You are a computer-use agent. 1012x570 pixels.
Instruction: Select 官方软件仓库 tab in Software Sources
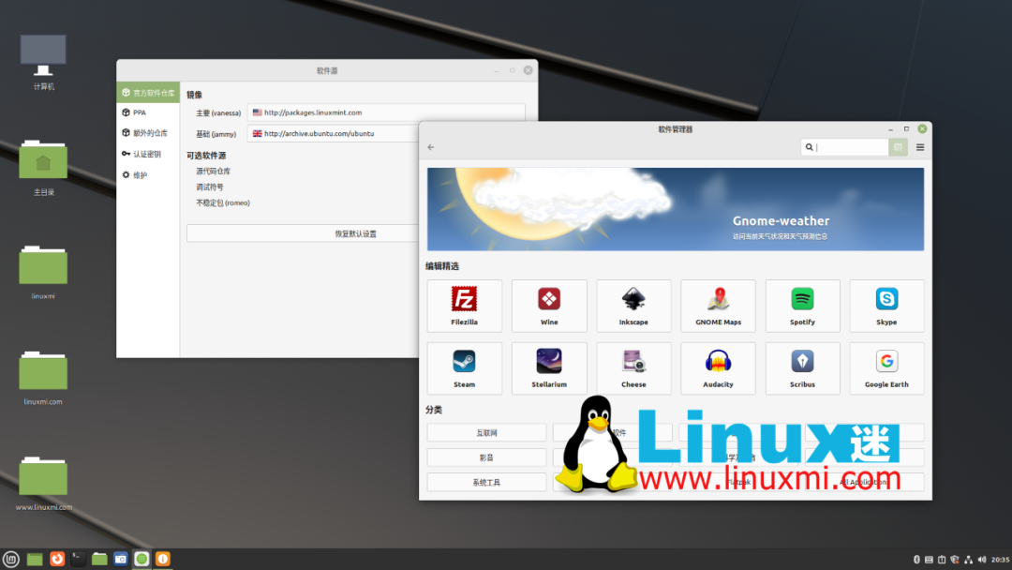pyautogui.click(x=148, y=92)
